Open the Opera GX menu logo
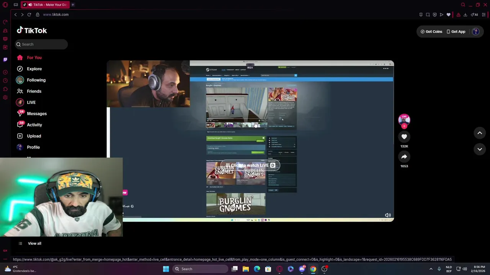 point(5,5)
